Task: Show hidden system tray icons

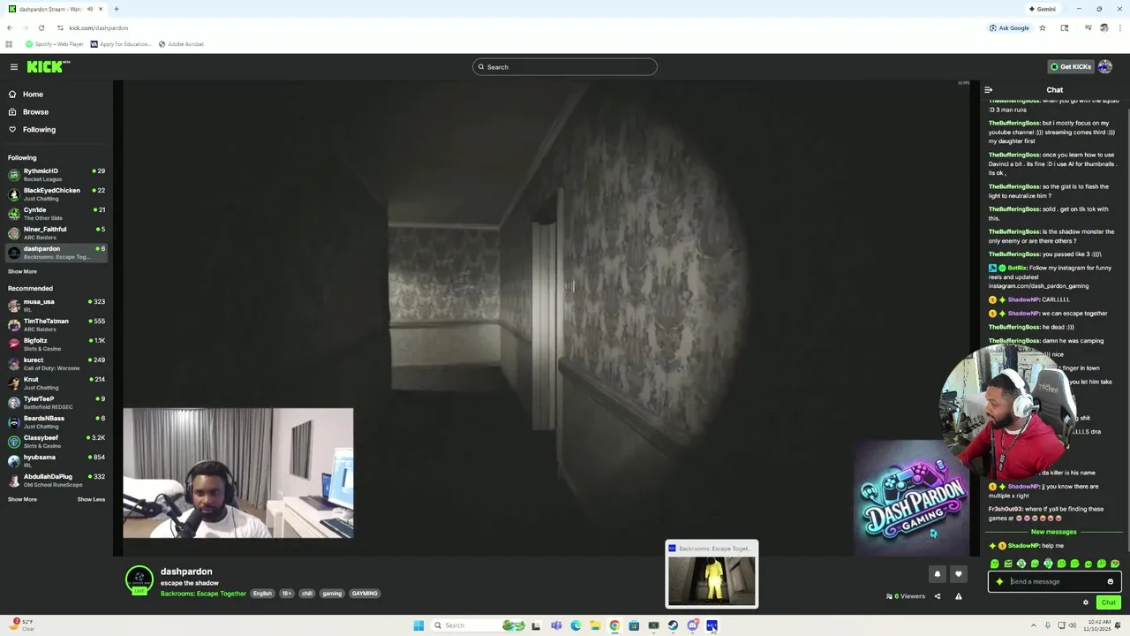Action: click(1033, 625)
